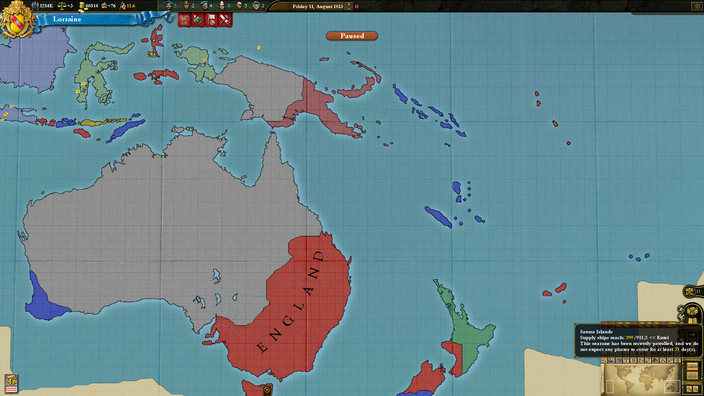This screenshot has height=396, width=704.
Task: Click the map button below MENU
Action: tap(692, 375)
